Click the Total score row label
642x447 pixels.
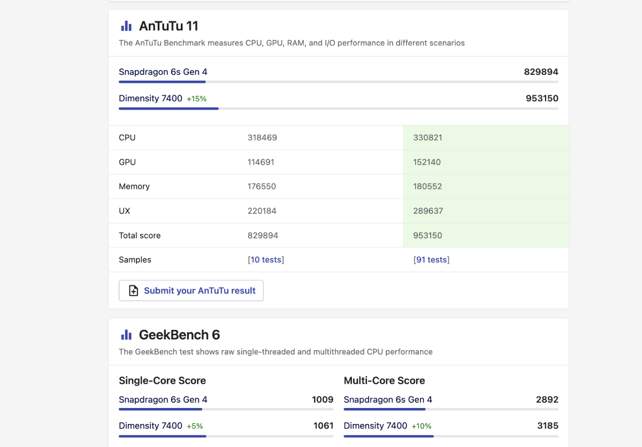pyautogui.click(x=140, y=236)
